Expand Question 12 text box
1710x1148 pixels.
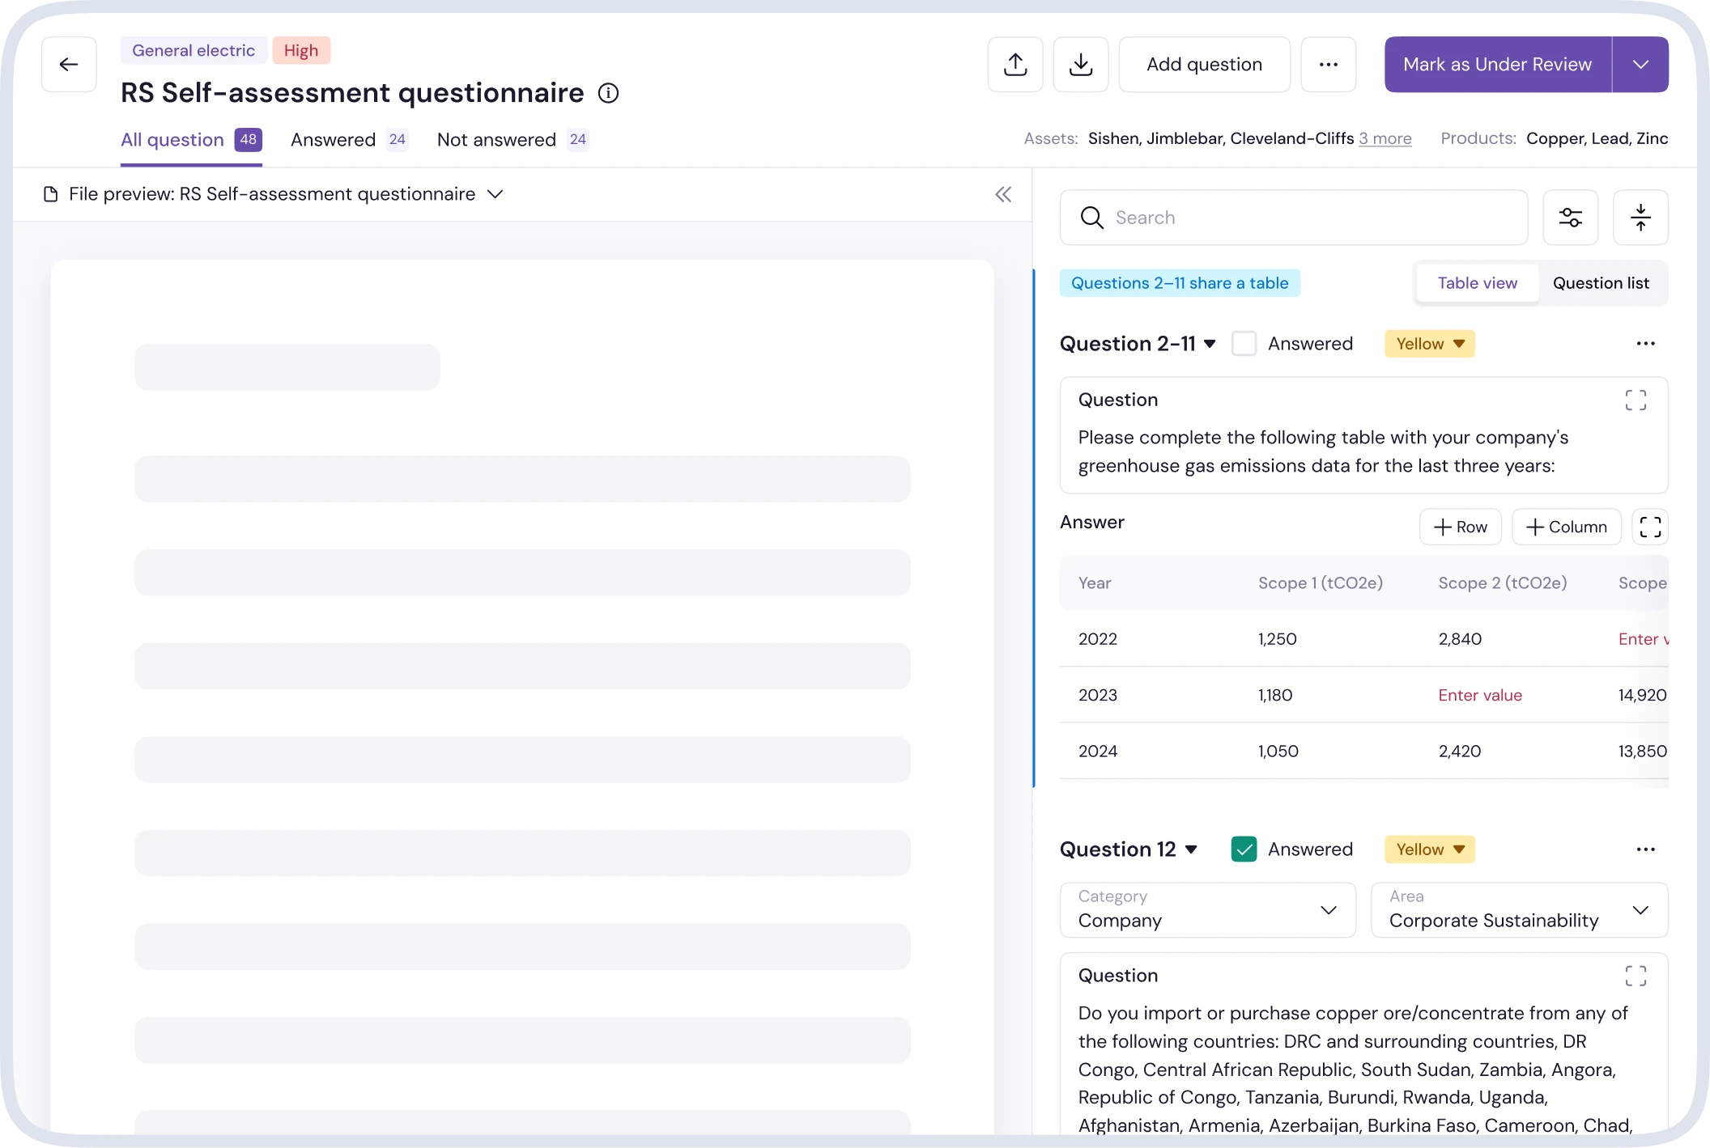click(1636, 976)
